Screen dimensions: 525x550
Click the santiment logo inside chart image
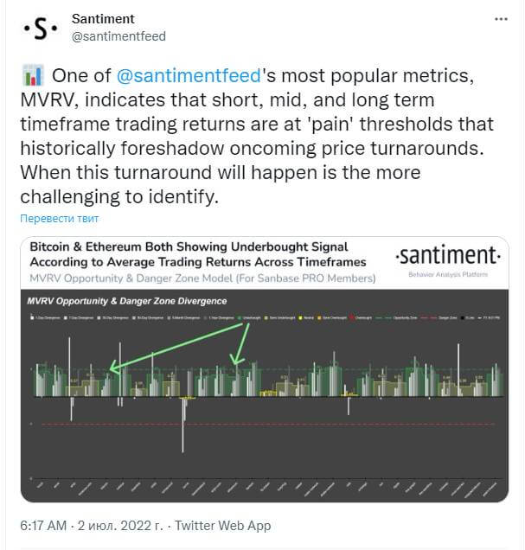point(448,260)
